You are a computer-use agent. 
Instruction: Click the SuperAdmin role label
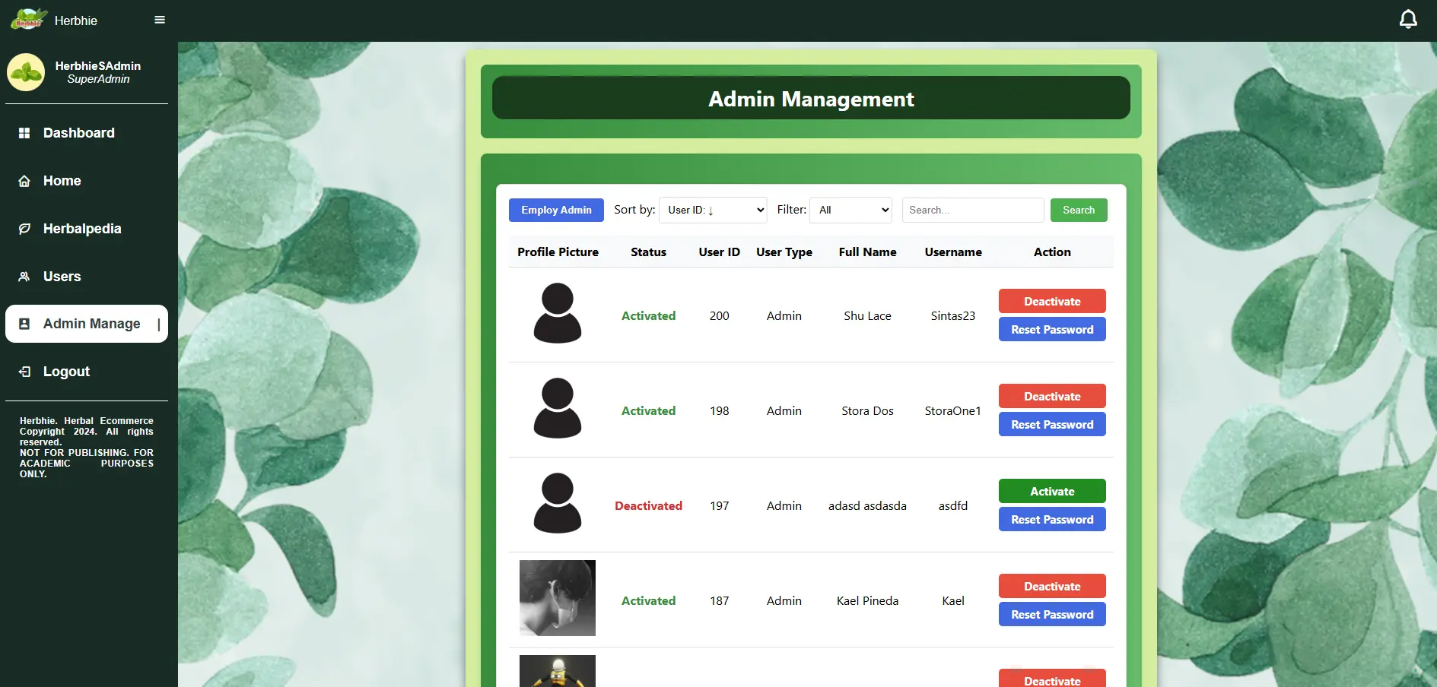pyautogui.click(x=98, y=79)
